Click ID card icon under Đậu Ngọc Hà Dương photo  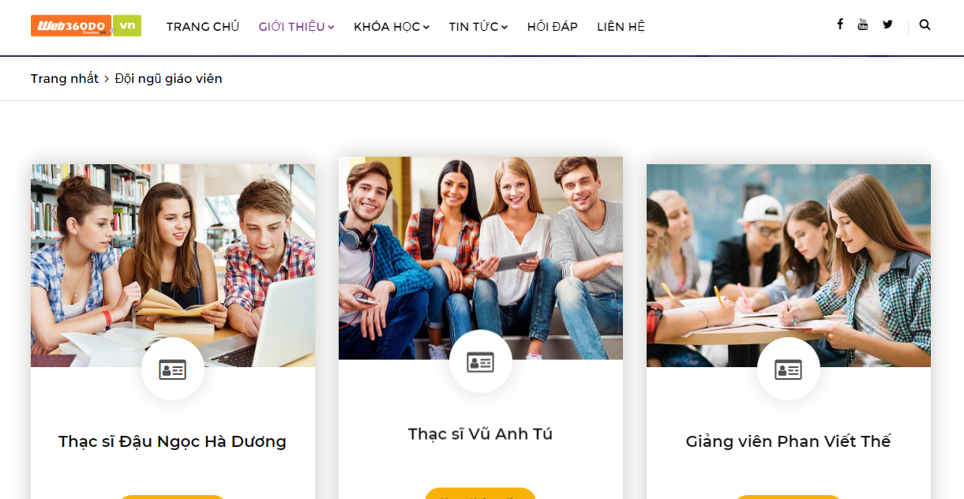(x=173, y=369)
